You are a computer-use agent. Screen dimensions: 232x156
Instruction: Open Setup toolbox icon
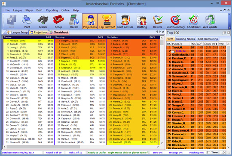point(58,21)
